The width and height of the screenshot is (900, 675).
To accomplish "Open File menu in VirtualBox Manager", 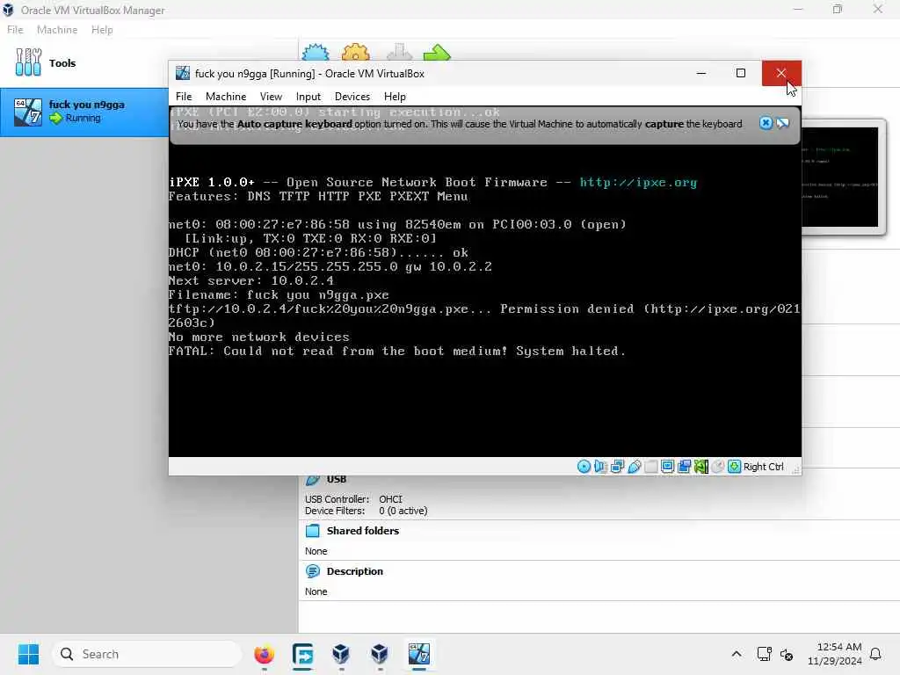I will tap(15, 30).
